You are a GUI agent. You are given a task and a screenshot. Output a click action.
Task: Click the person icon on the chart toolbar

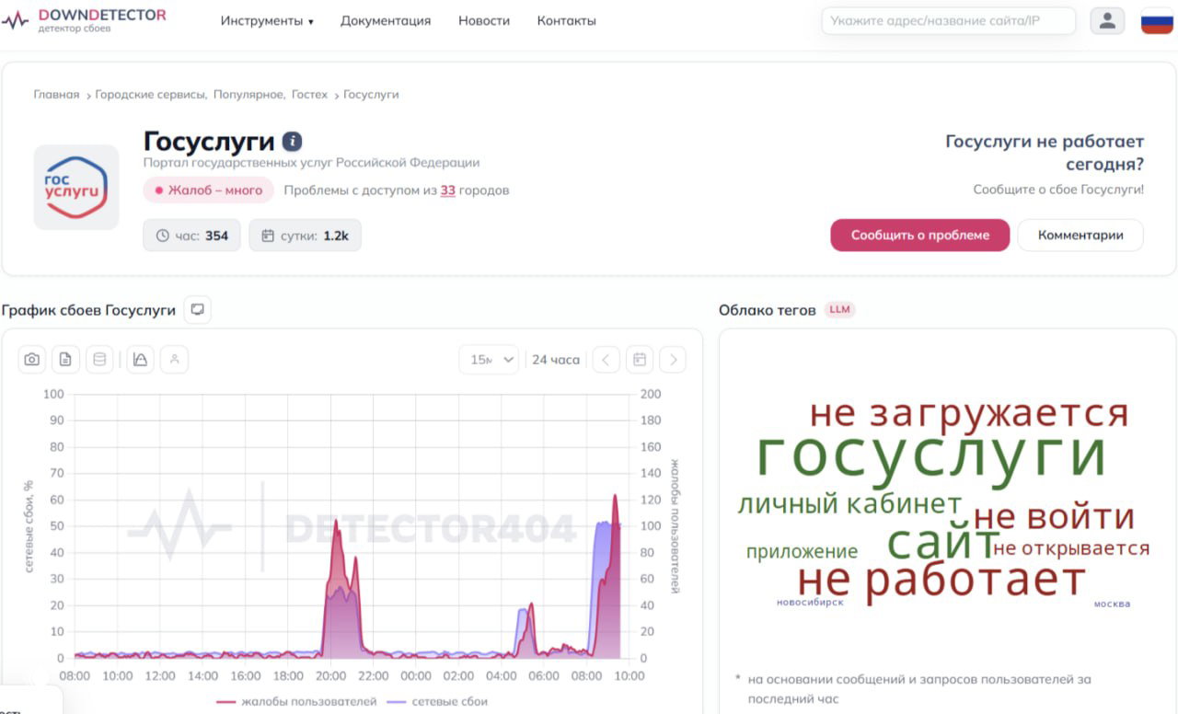point(175,359)
